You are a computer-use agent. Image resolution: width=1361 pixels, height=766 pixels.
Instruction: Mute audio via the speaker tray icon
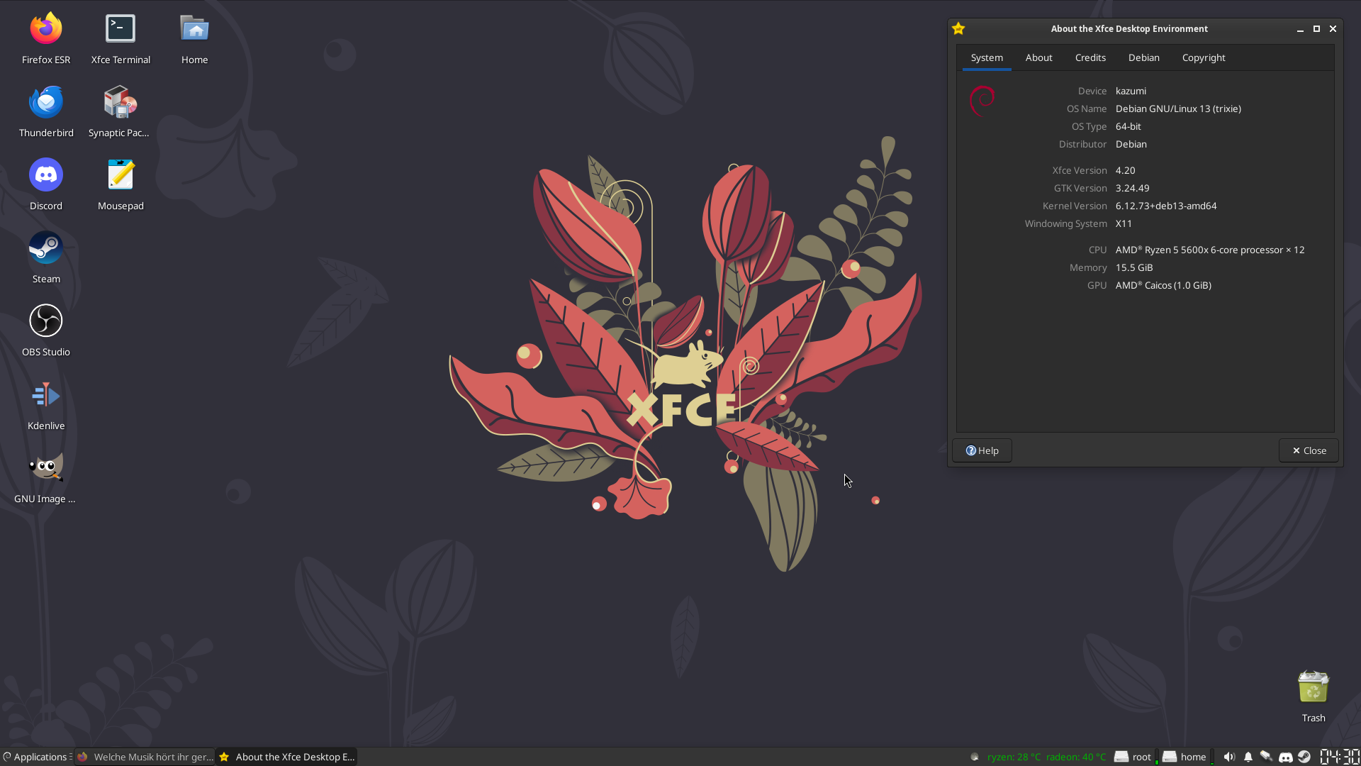pyautogui.click(x=1228, y=757)
